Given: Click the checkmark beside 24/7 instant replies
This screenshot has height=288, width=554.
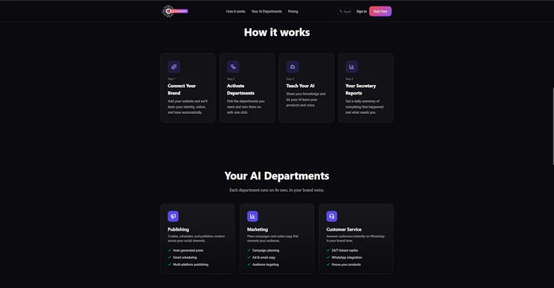Looking at the screenshot, I should (x=328, y=250).
